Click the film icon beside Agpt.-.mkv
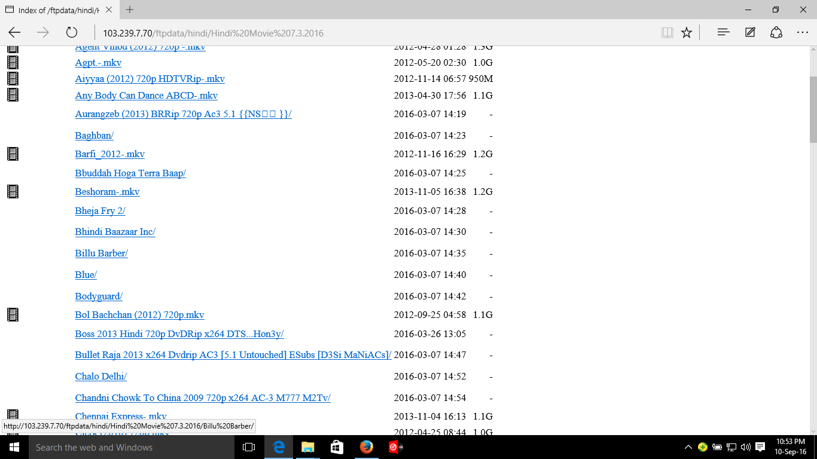The image size is (817, 459). pyautogui.click(x=13, y=62)
